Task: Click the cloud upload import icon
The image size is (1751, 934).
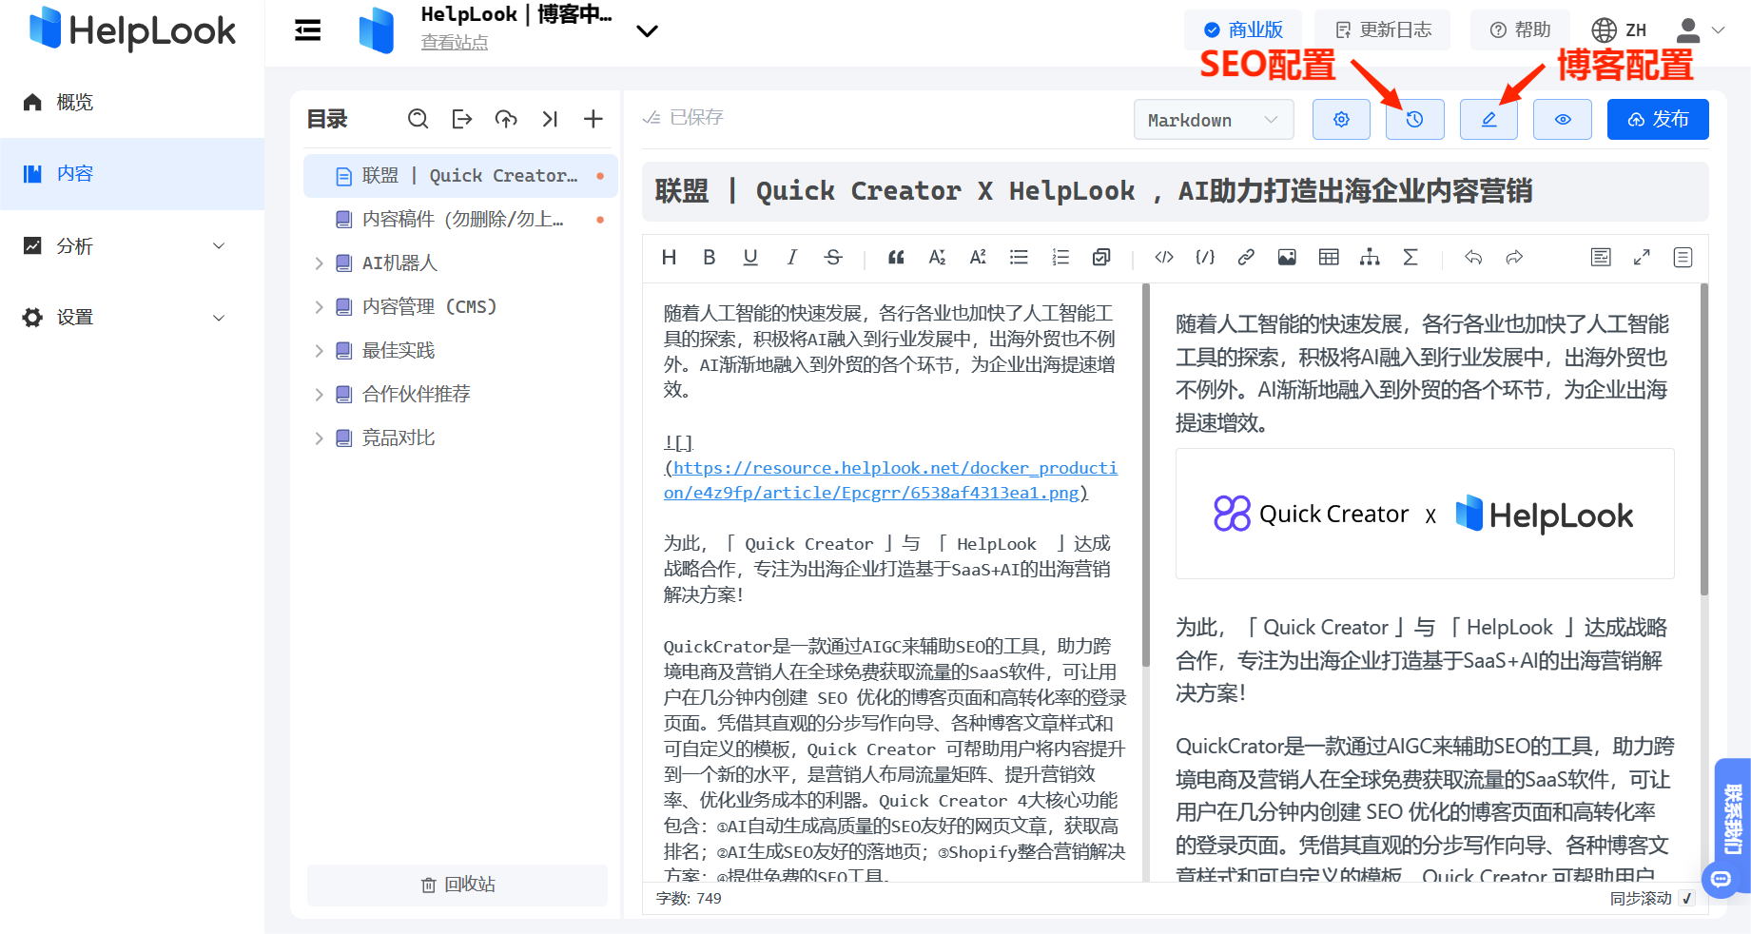Action: [x=506, y=119]
